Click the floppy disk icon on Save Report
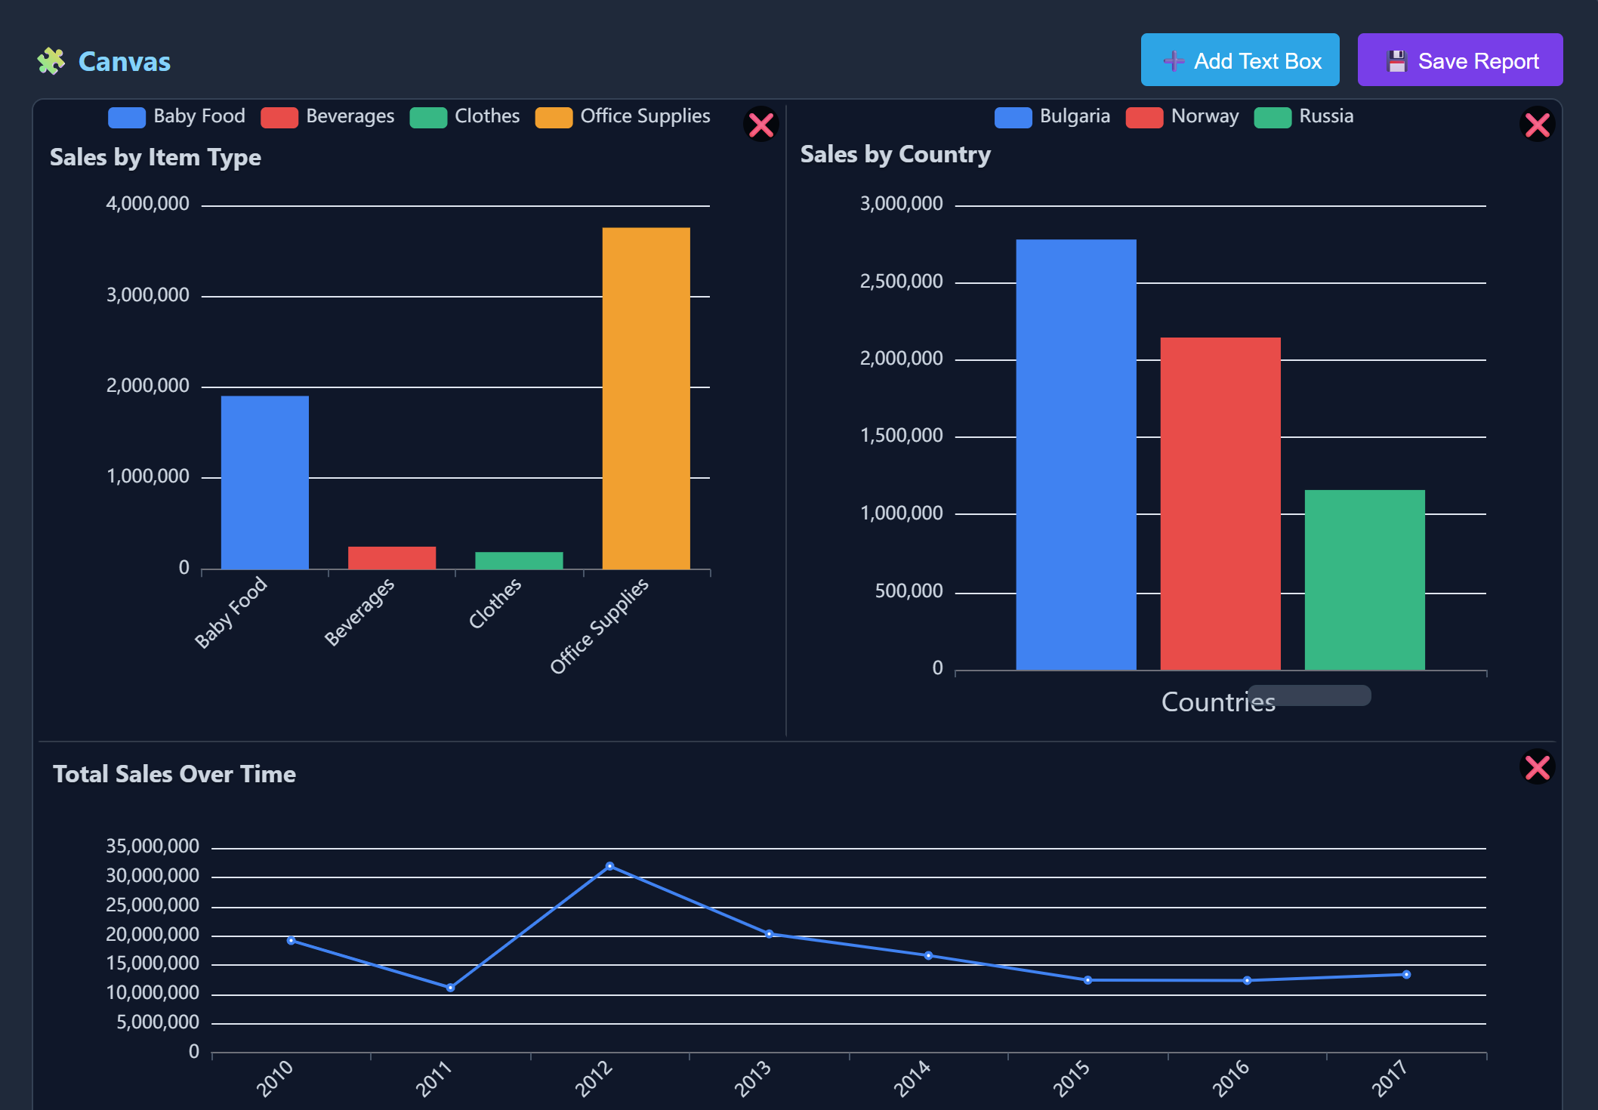1598x1110 pixels. tap(1398, 60)
